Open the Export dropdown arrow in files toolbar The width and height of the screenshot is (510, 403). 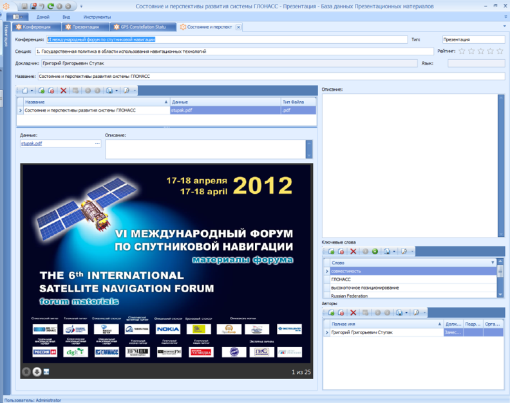[117, 91]
